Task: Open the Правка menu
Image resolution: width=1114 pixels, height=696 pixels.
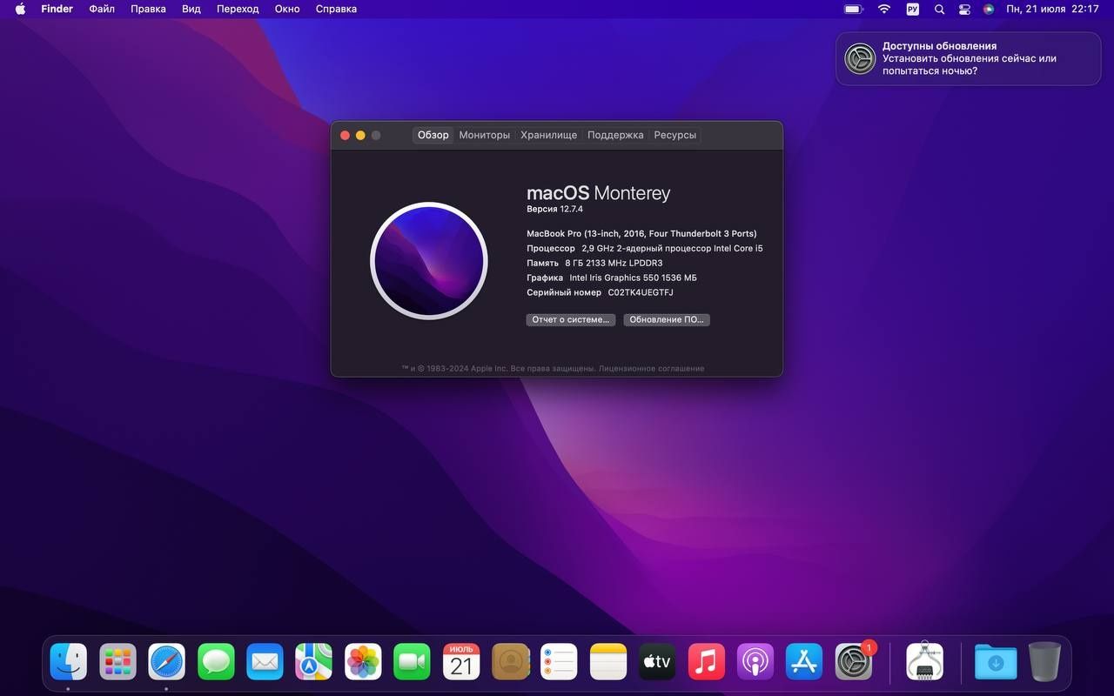Action: click(148, 9)
